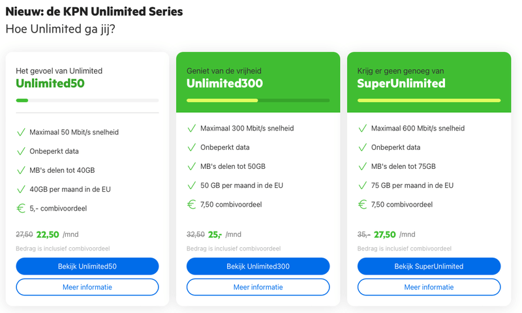Click the euro icon beside 5,- combivoordeel
This screenshot has width=522, height=313.
pos(21,208)
